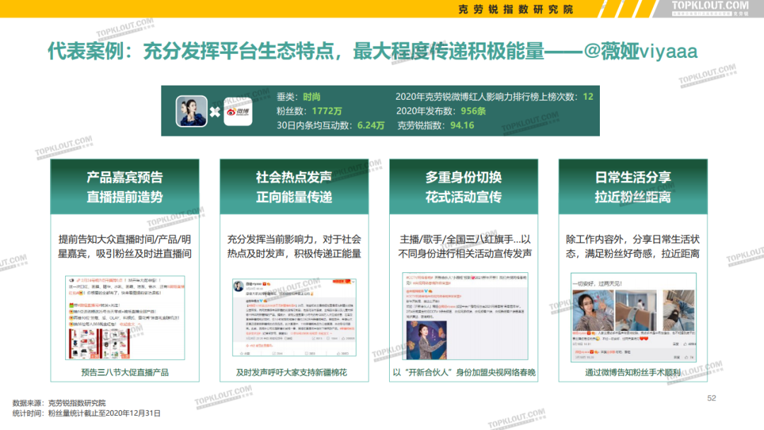Click the influence ranking count 12

588,96
